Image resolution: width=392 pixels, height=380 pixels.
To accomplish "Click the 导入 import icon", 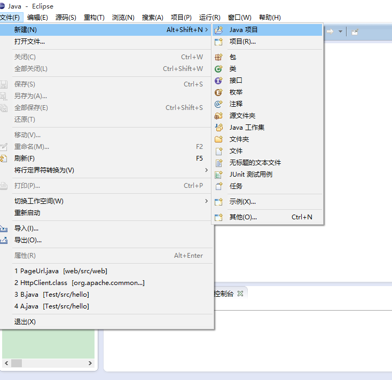I will pos(4,228).
